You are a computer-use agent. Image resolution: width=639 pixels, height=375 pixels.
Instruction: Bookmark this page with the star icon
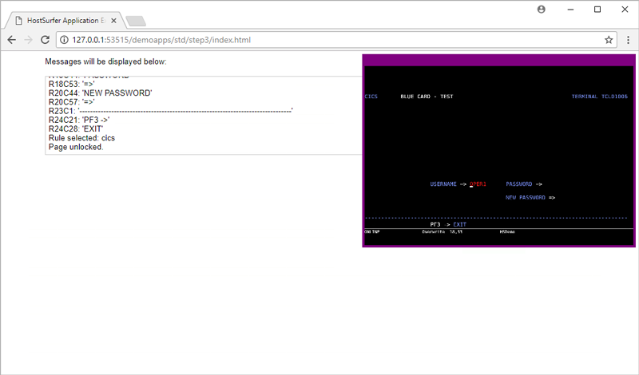click(x=609, y=40)
